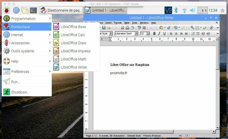This screenshot has height=139, width=228.
Task: Toggle Underline formatting
Action: (164, 34)
